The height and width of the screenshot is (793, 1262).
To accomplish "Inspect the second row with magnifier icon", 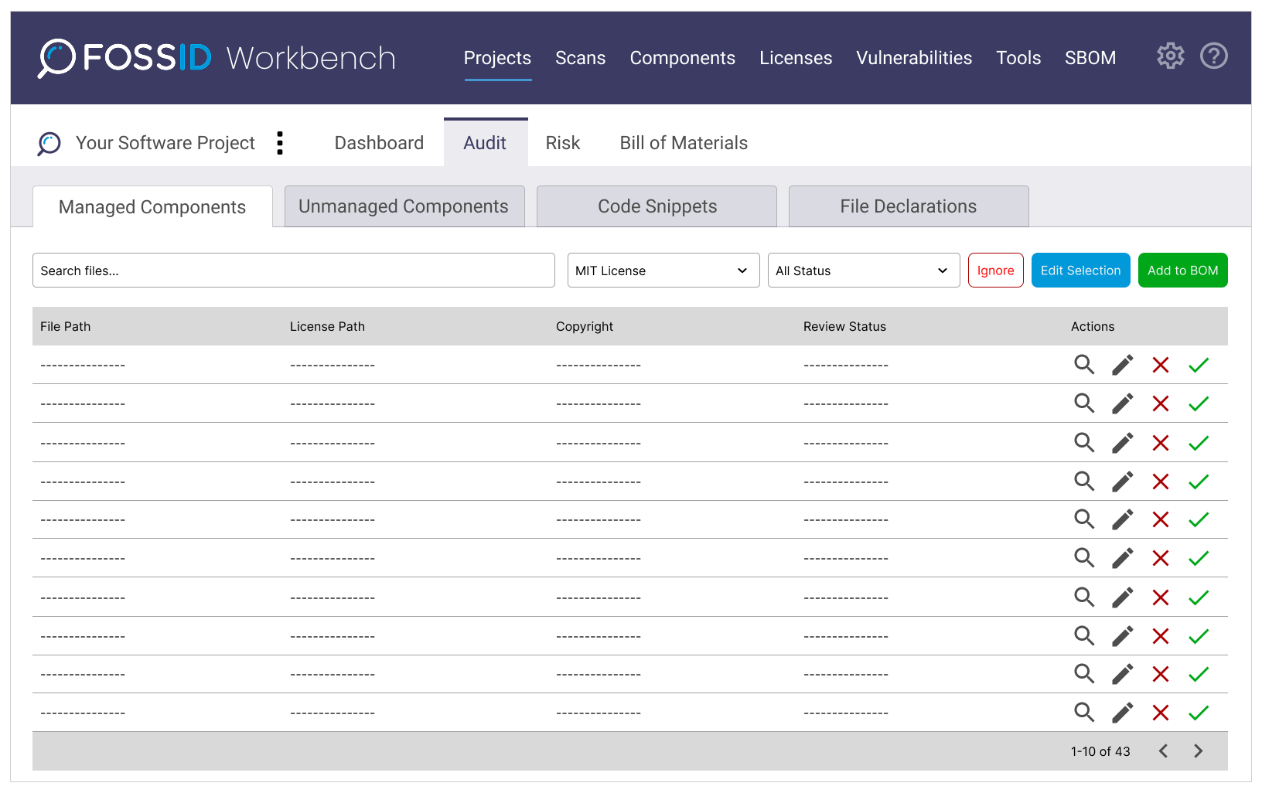I will point(1084,403).
